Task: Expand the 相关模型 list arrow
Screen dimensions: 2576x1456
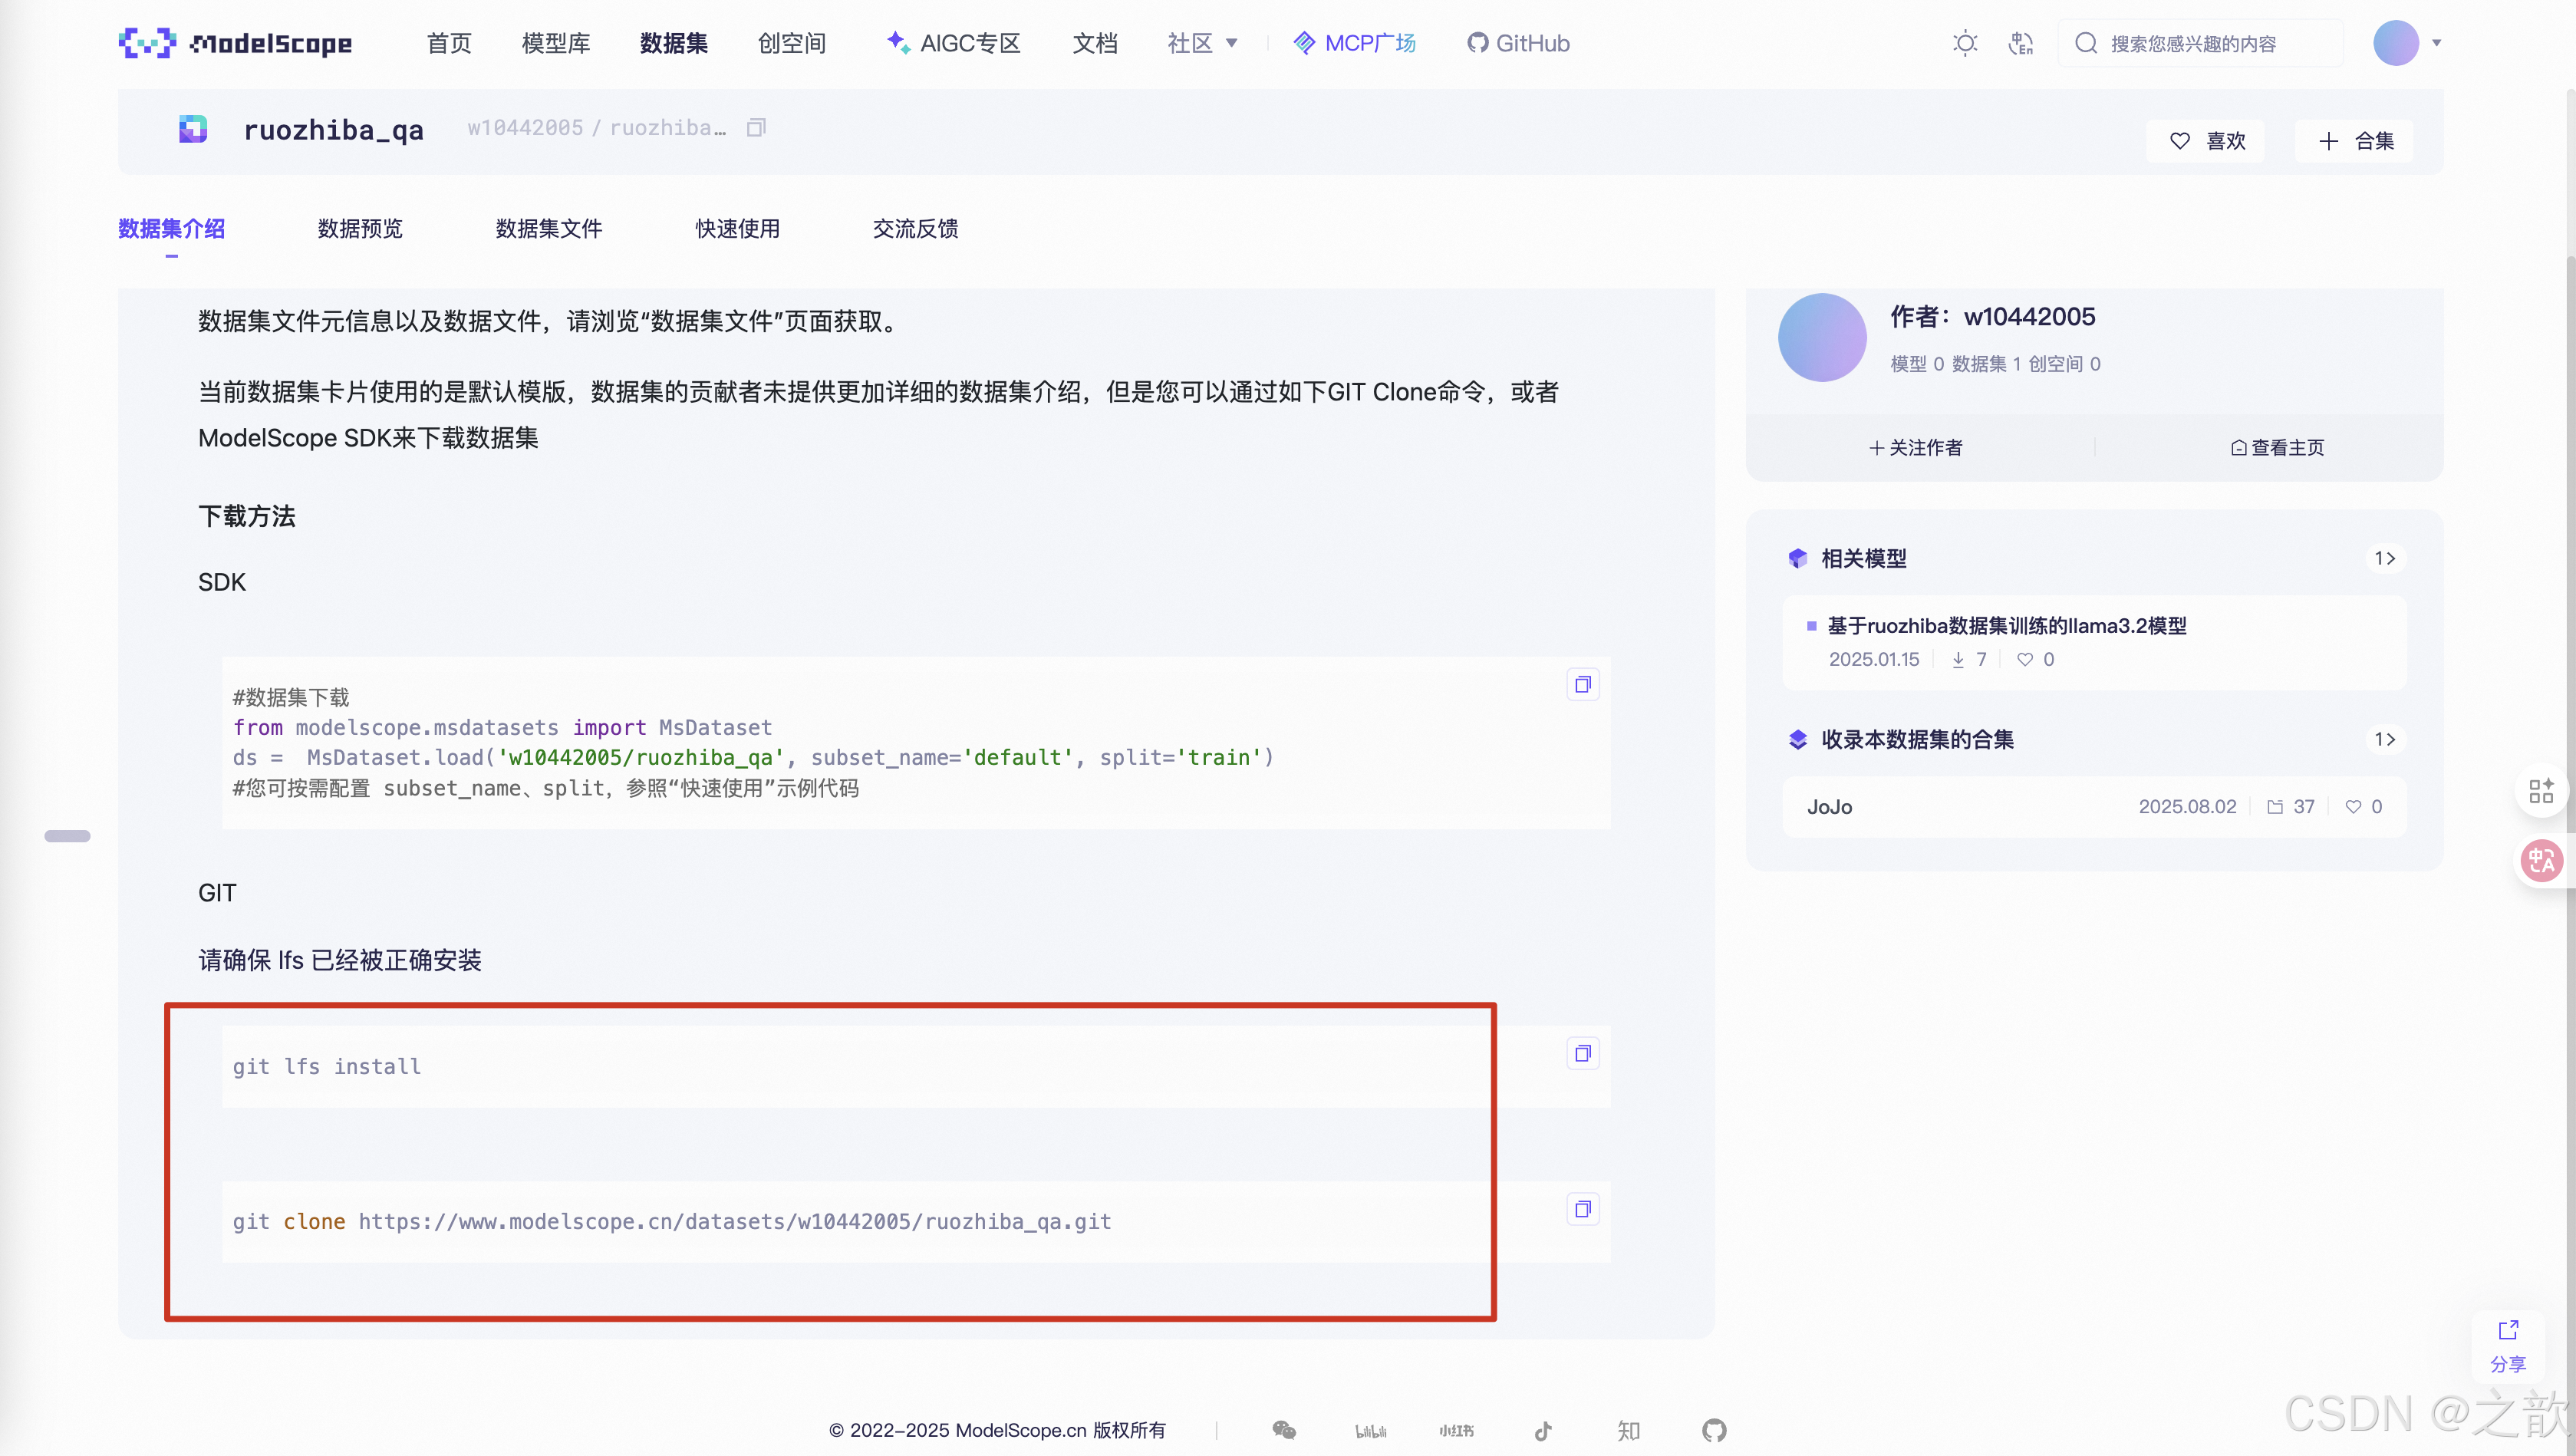Action: [x=2385, y=558]
